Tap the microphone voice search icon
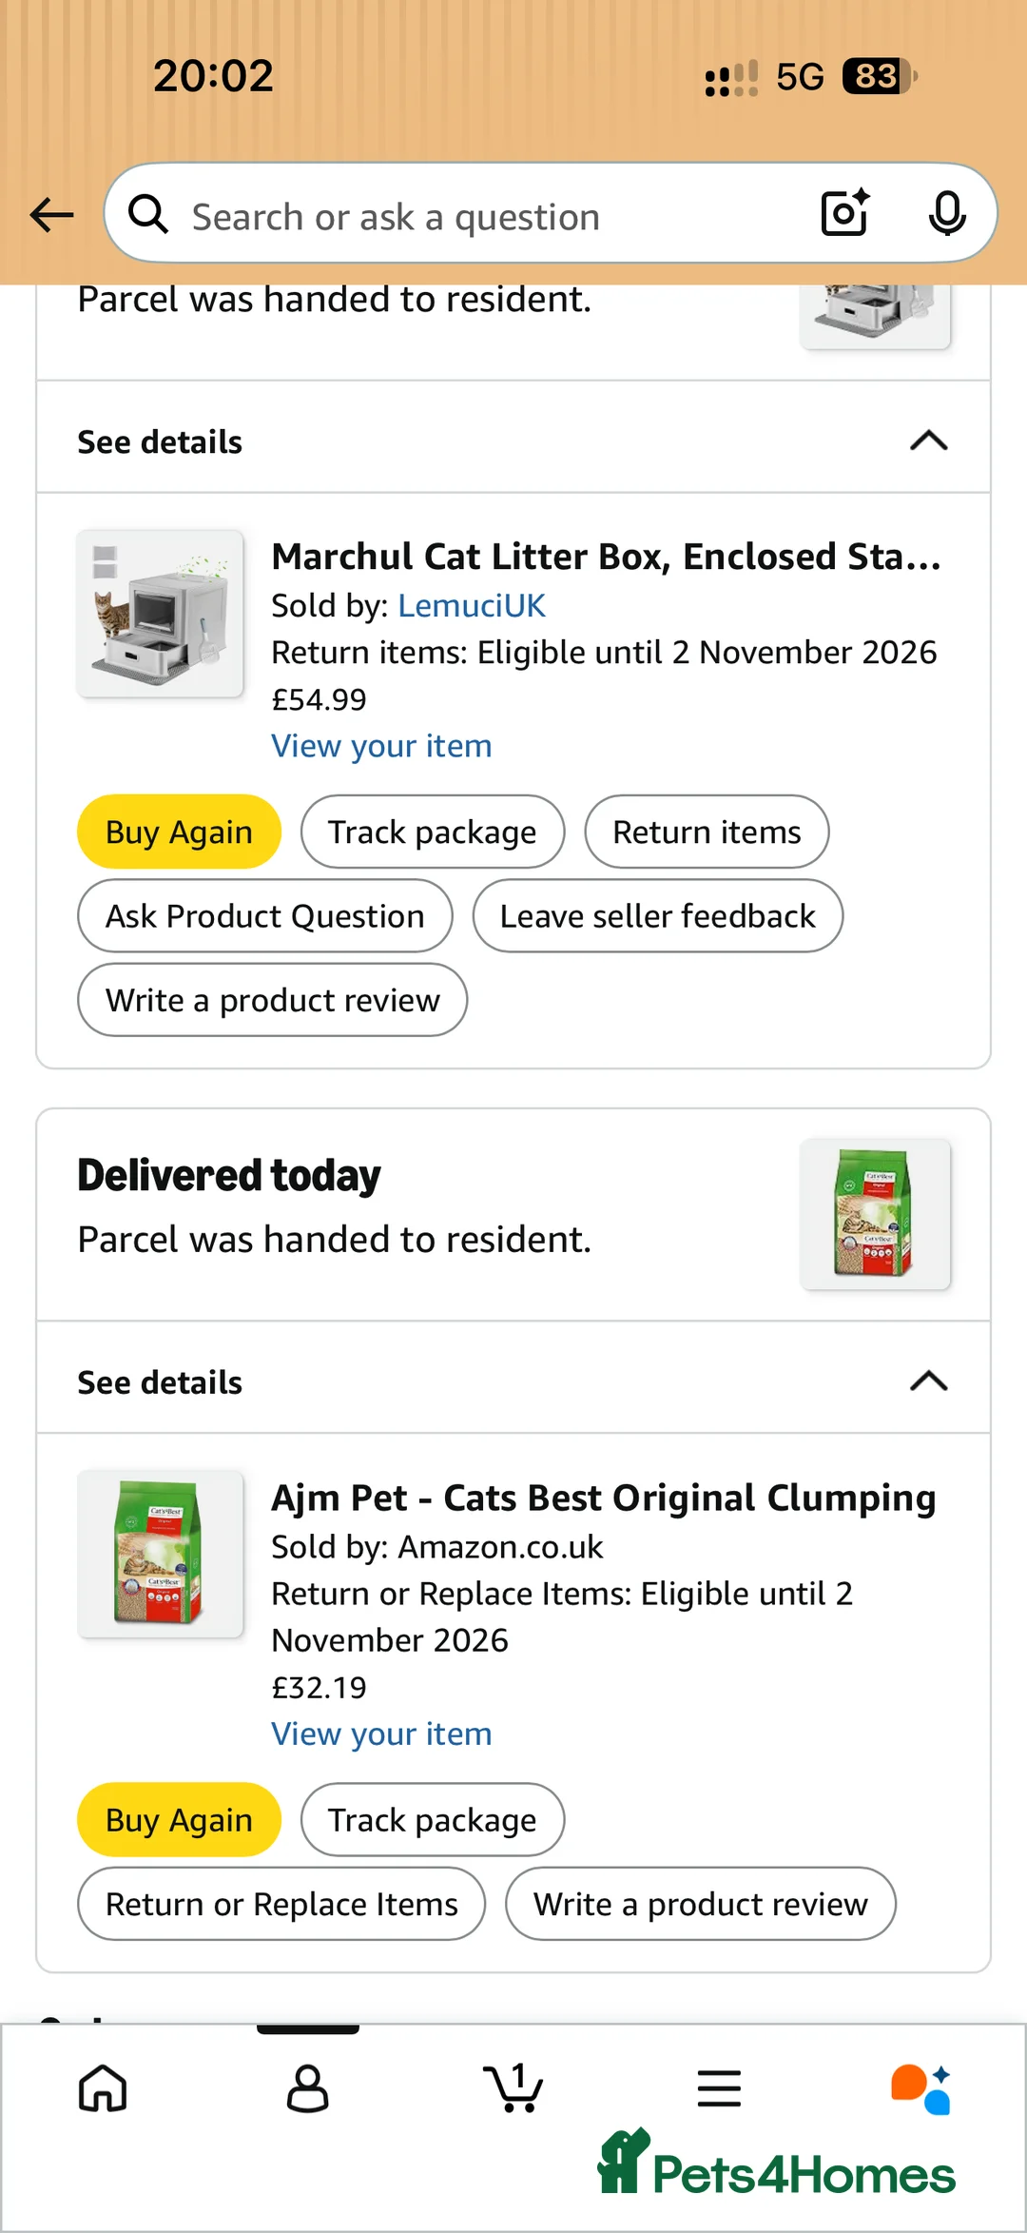This screenshot has width=1027, height=2233. click(947, 213)
